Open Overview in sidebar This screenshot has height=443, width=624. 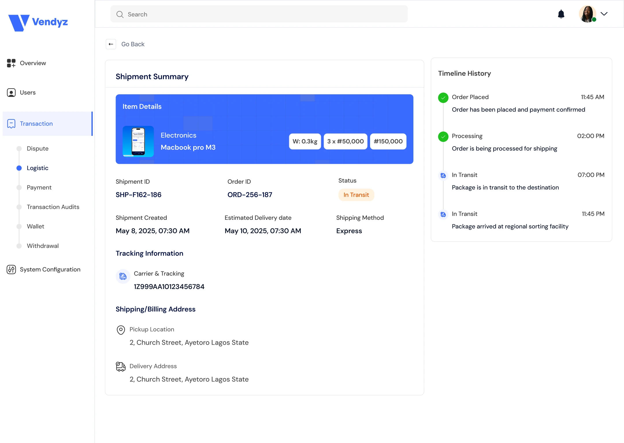pos(33,63)
